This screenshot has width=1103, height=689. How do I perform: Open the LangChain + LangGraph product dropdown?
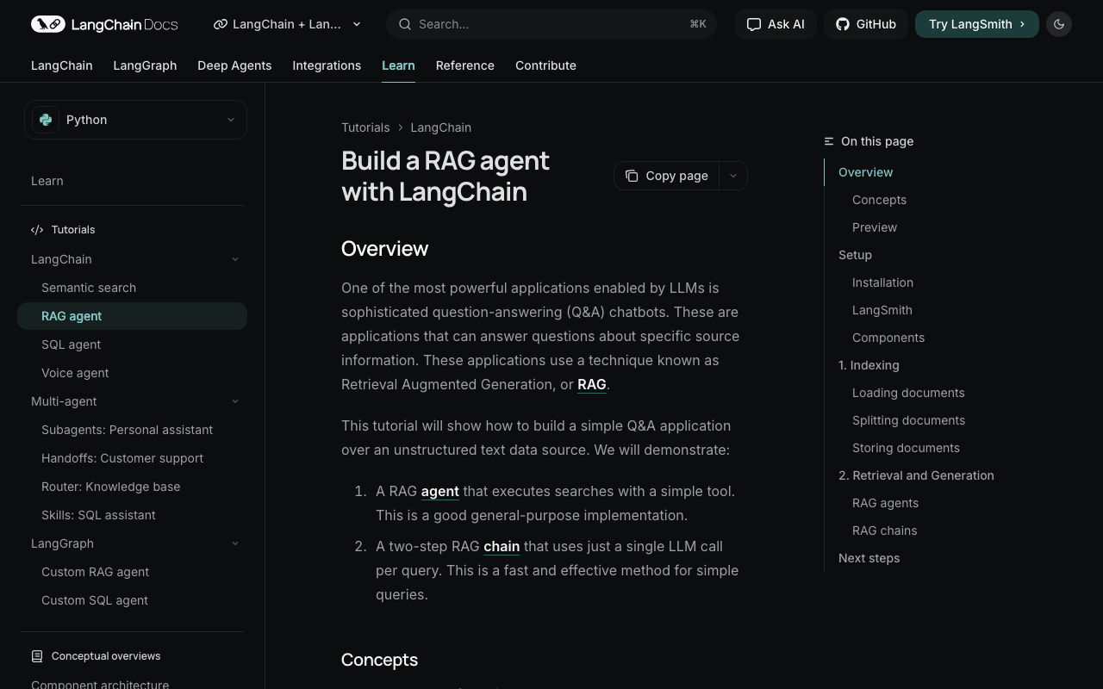click(x=288, y=24)
